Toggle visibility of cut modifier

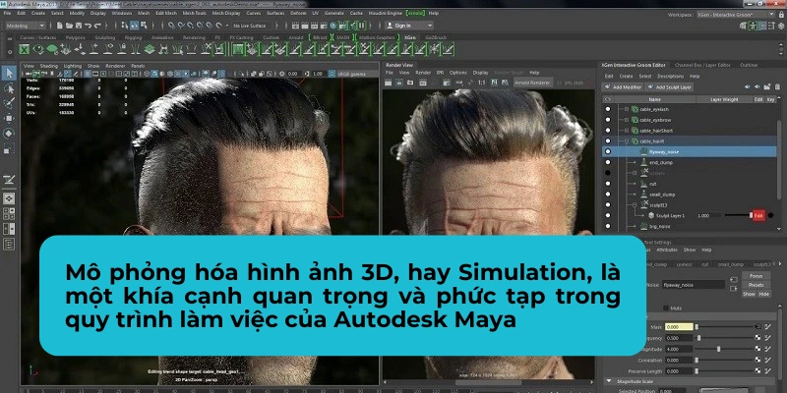608,184
